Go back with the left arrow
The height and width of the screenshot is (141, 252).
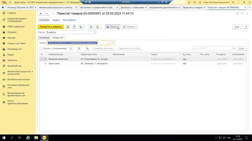pyautogui.click(x=41, y=14)
